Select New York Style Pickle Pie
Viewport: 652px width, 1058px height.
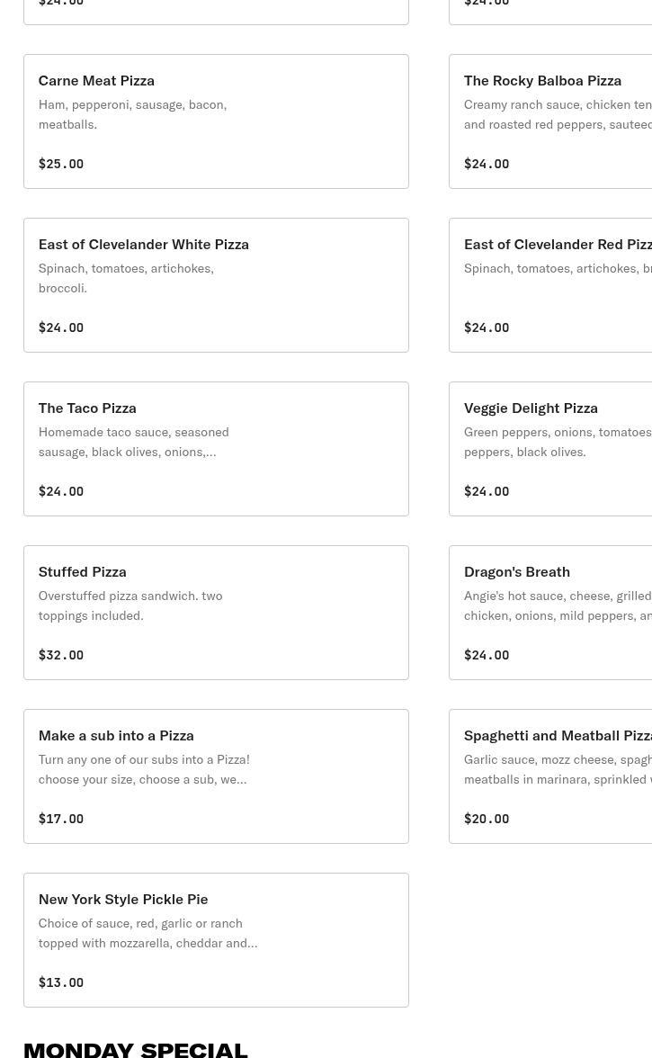pos(216,940)
